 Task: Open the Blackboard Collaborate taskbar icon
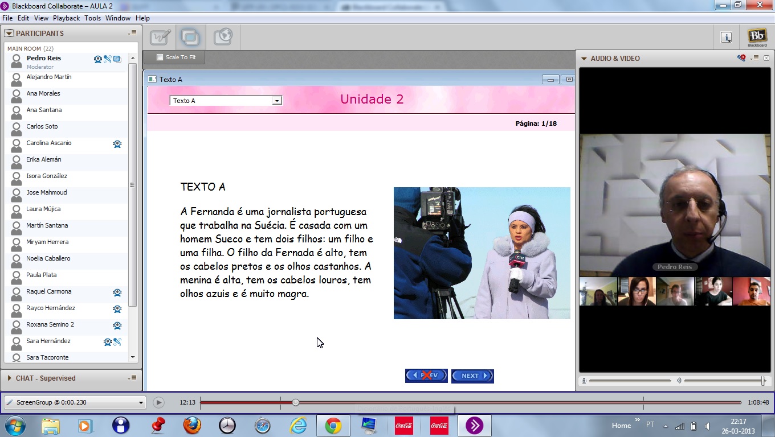click(475, 426)
